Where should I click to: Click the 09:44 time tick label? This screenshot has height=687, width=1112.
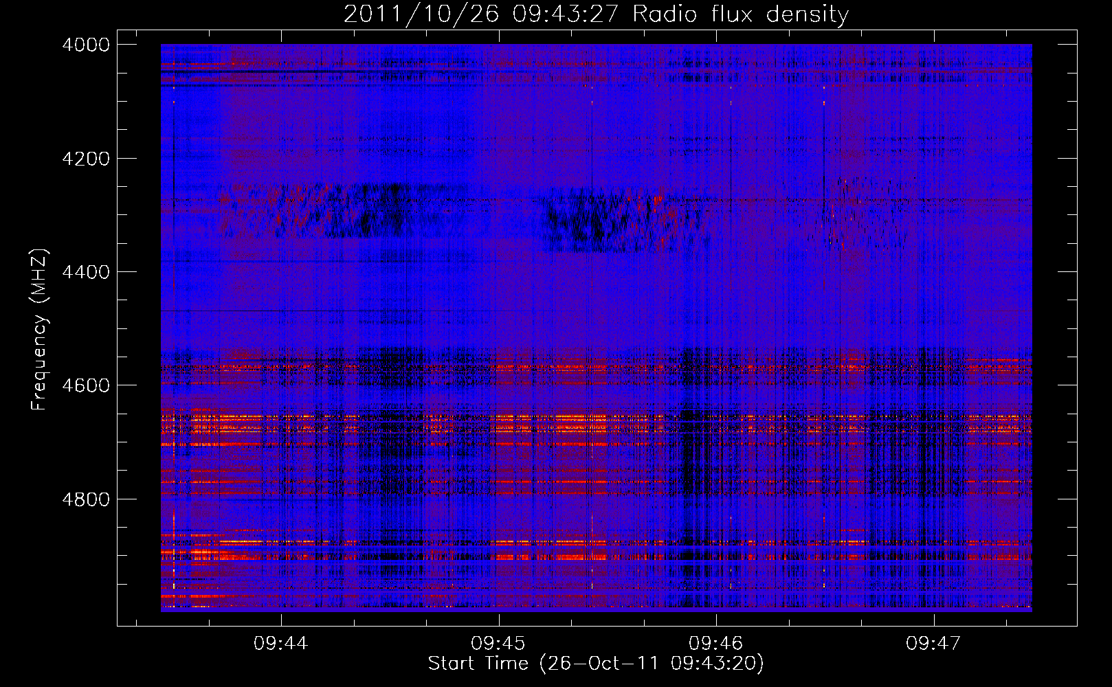click(x=280, y=644)
